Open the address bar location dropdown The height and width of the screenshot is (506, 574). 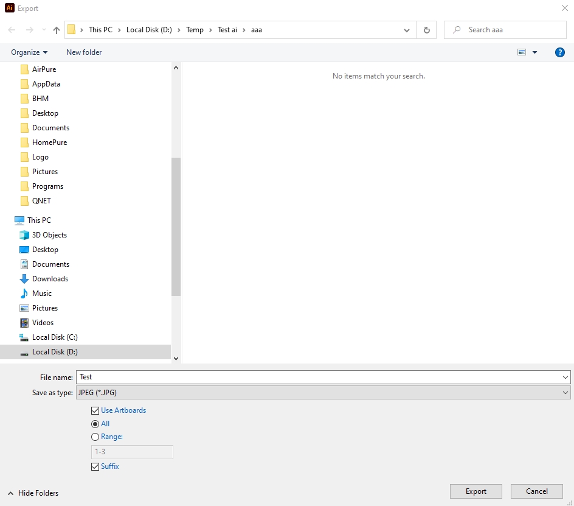point(406,29)
